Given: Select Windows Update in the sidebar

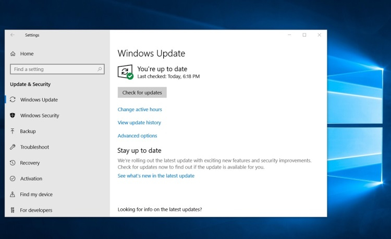Looking at the screenshot, I should tap(39, 100).
